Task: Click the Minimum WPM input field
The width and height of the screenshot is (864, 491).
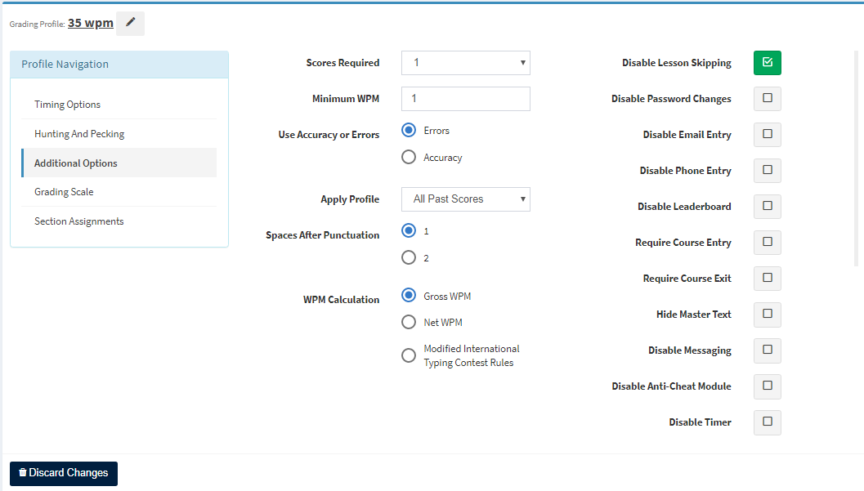Action: [x=465, y=98]
